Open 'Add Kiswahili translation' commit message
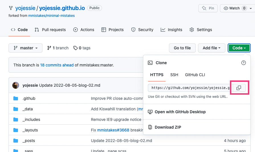Screen dimensions: 255x152 114,109
